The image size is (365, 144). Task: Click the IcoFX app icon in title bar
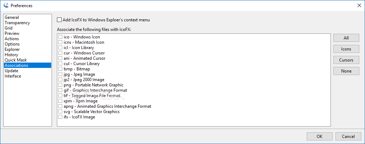coord(6,5)
